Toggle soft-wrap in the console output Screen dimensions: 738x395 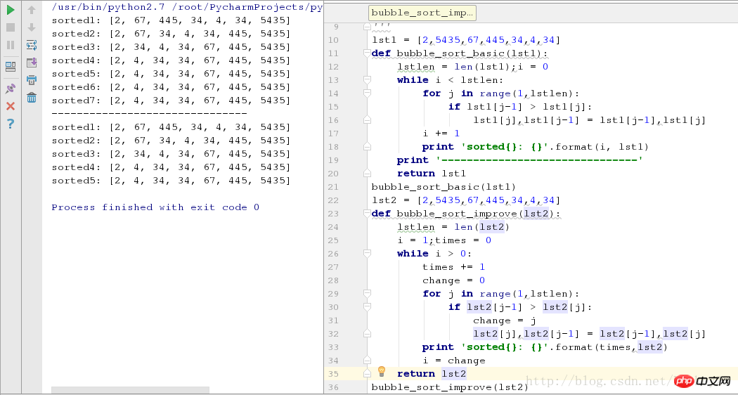pos(32,45)
